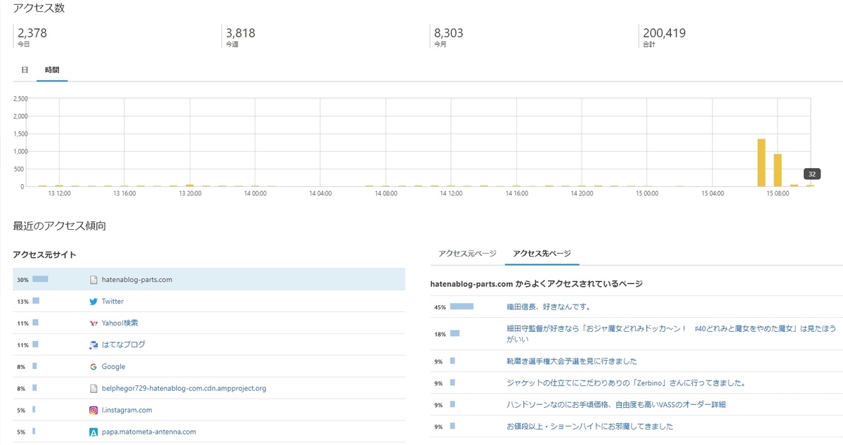Select the 時間 (hourly) tab
Screen dimensions: 843x445
[52, 70]
